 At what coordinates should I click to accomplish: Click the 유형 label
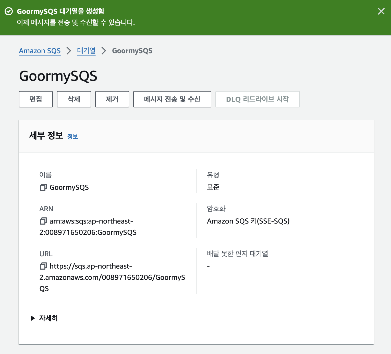tap(213, 175)
